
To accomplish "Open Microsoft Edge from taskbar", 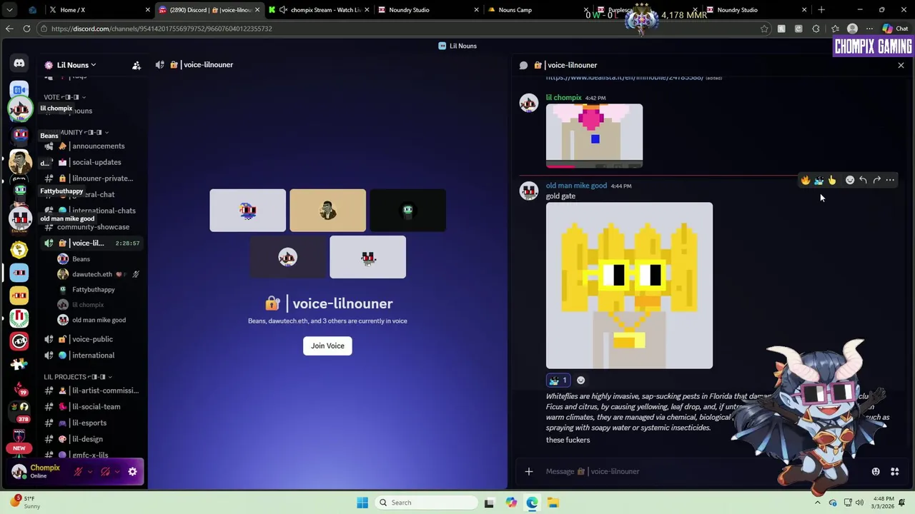I will [533, 503].
